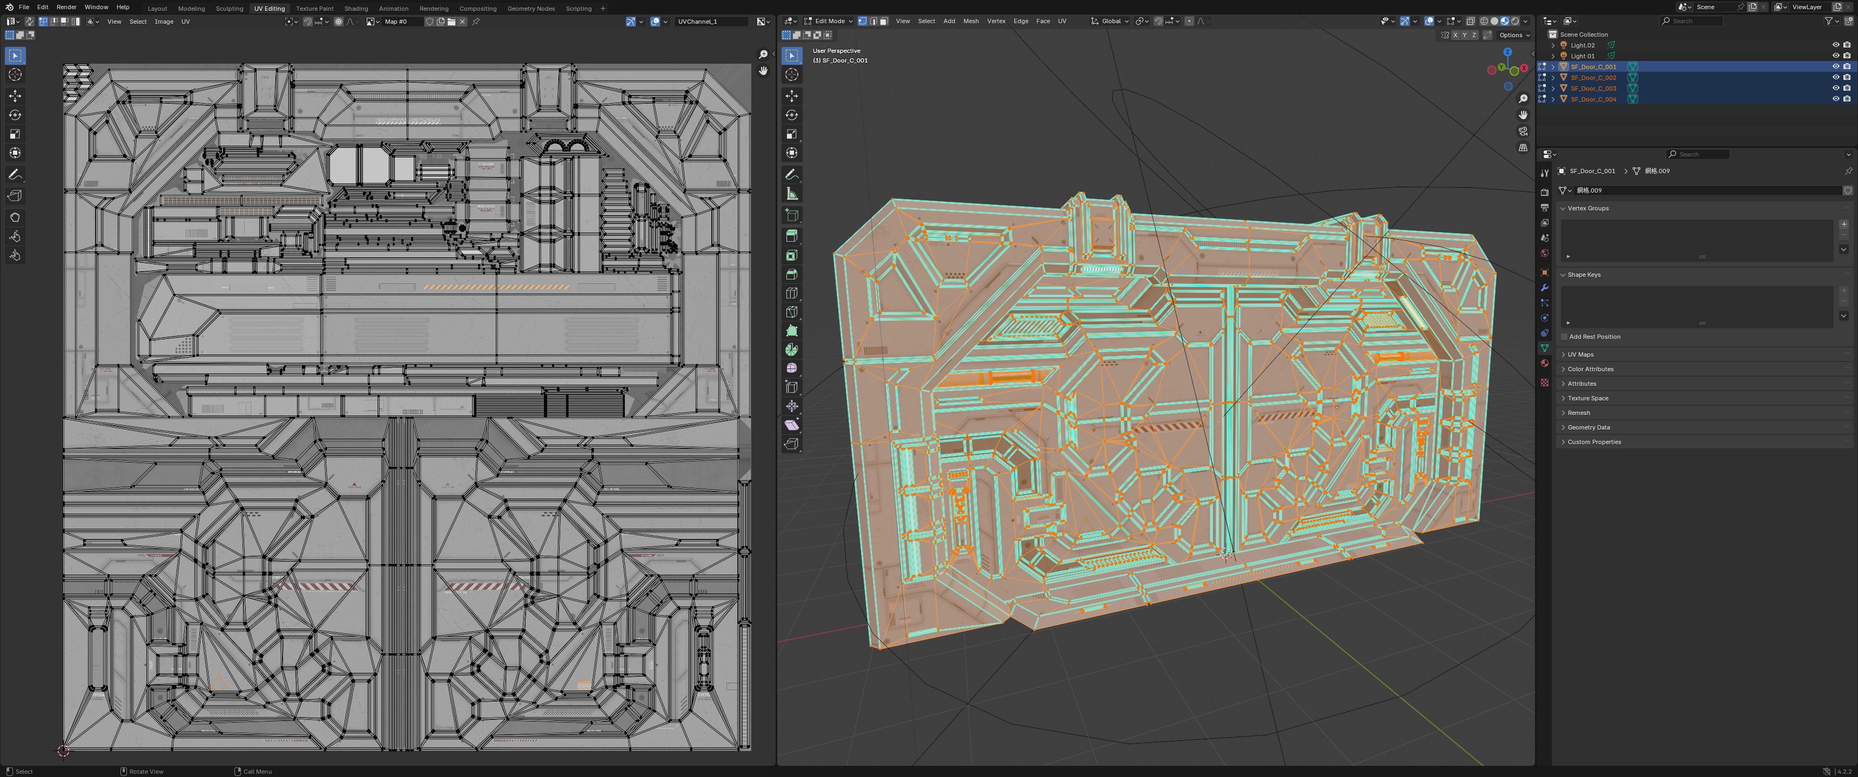The width and height of the screenshot is (1858, 777).
Task: Select the Grab sculpt tool in UV editor
Action: click(x=15, y=217)
